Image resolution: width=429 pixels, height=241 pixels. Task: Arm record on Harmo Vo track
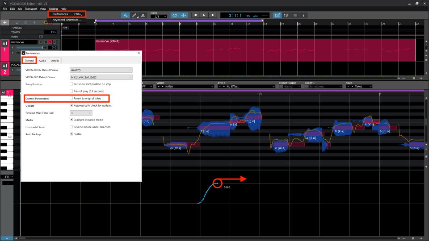[55, 42]
